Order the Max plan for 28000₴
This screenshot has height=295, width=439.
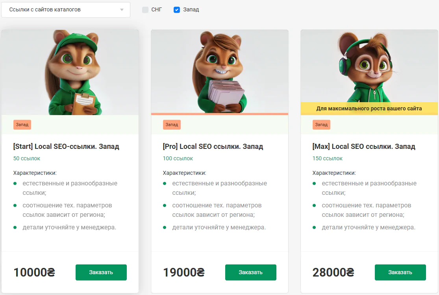(400, 272)
